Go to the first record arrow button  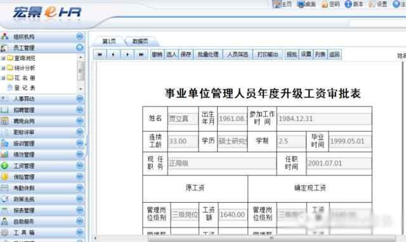pyautogui.click(x=100, y=54)
